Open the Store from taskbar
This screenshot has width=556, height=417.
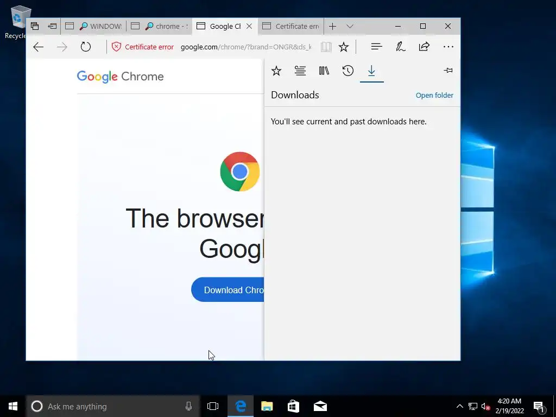[x=293, y=406]
